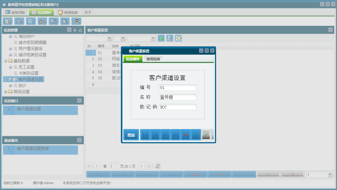Open the 系统导航 tab
Image resolution: width=337 pixels, height=190 pixels.
[15, 13]
